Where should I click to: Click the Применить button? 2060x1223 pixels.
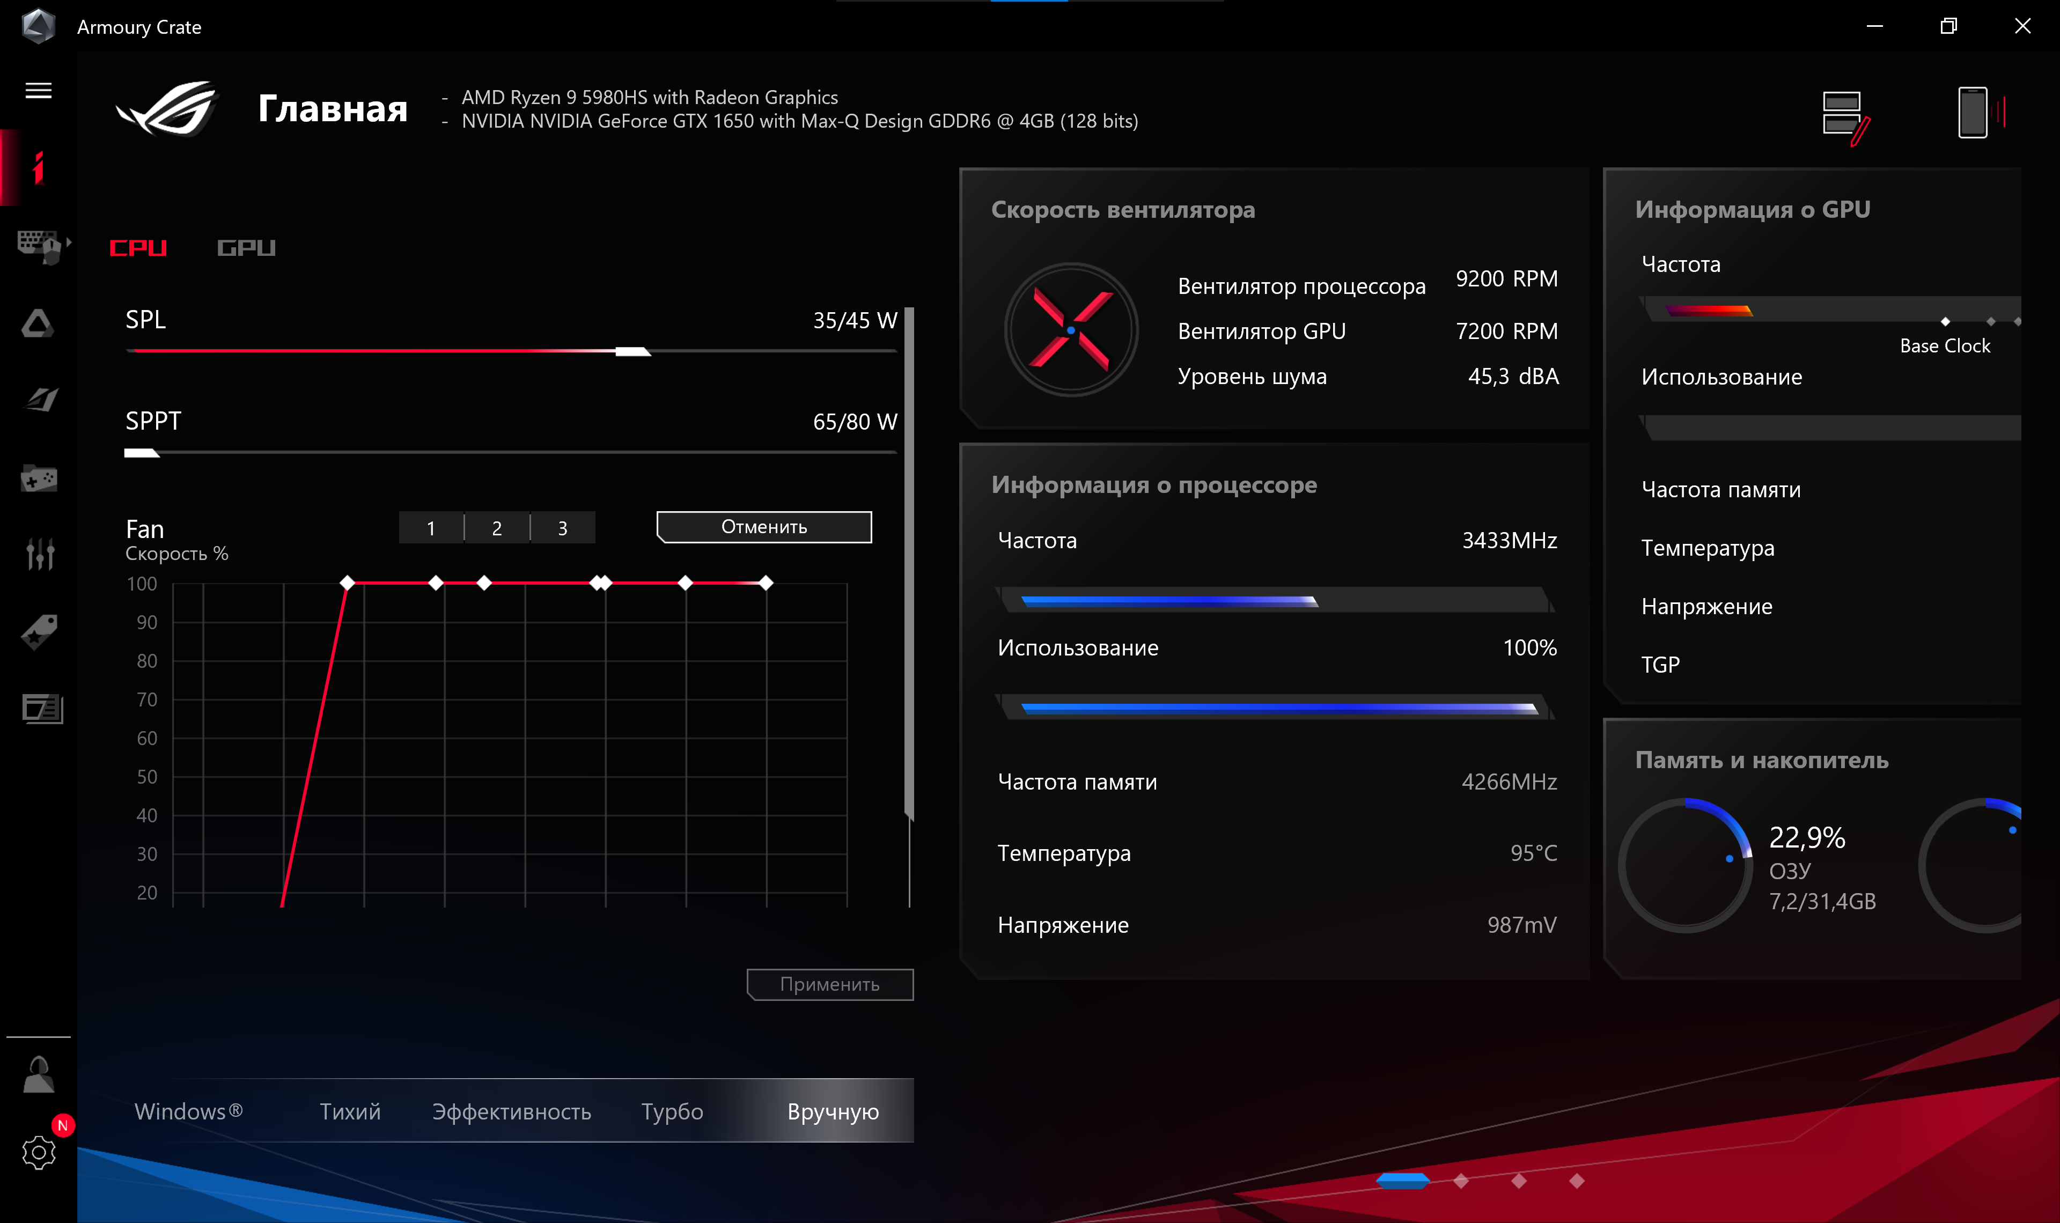(830, 984)
